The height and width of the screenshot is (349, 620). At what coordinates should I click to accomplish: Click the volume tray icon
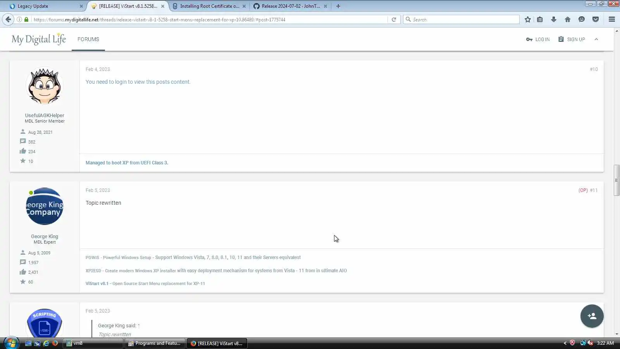[x=590, y=343]
